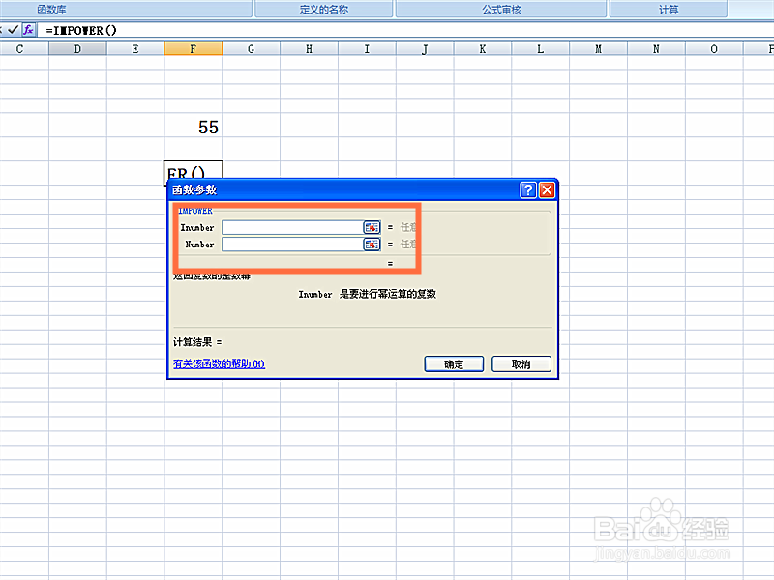Select column G header
Screen dimensions: 774x580
pos(251,49)
